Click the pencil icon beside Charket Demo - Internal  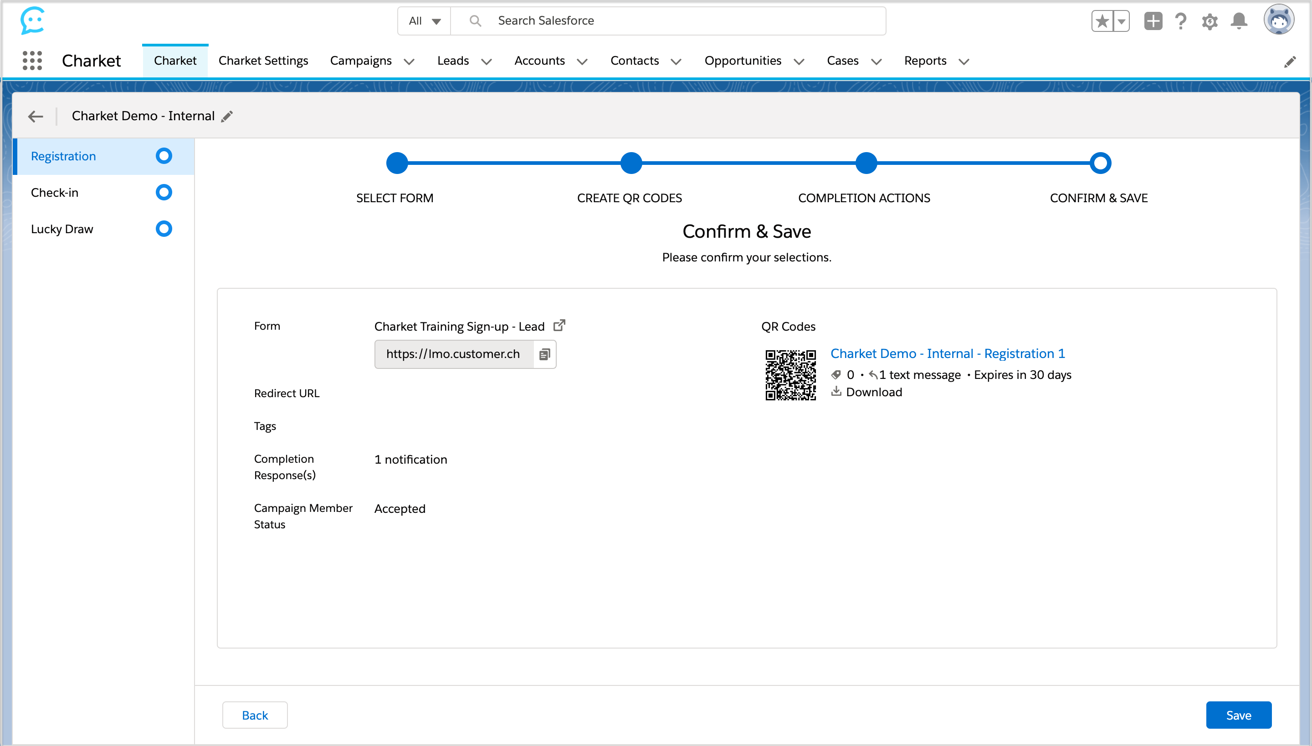tap(227, 116)
